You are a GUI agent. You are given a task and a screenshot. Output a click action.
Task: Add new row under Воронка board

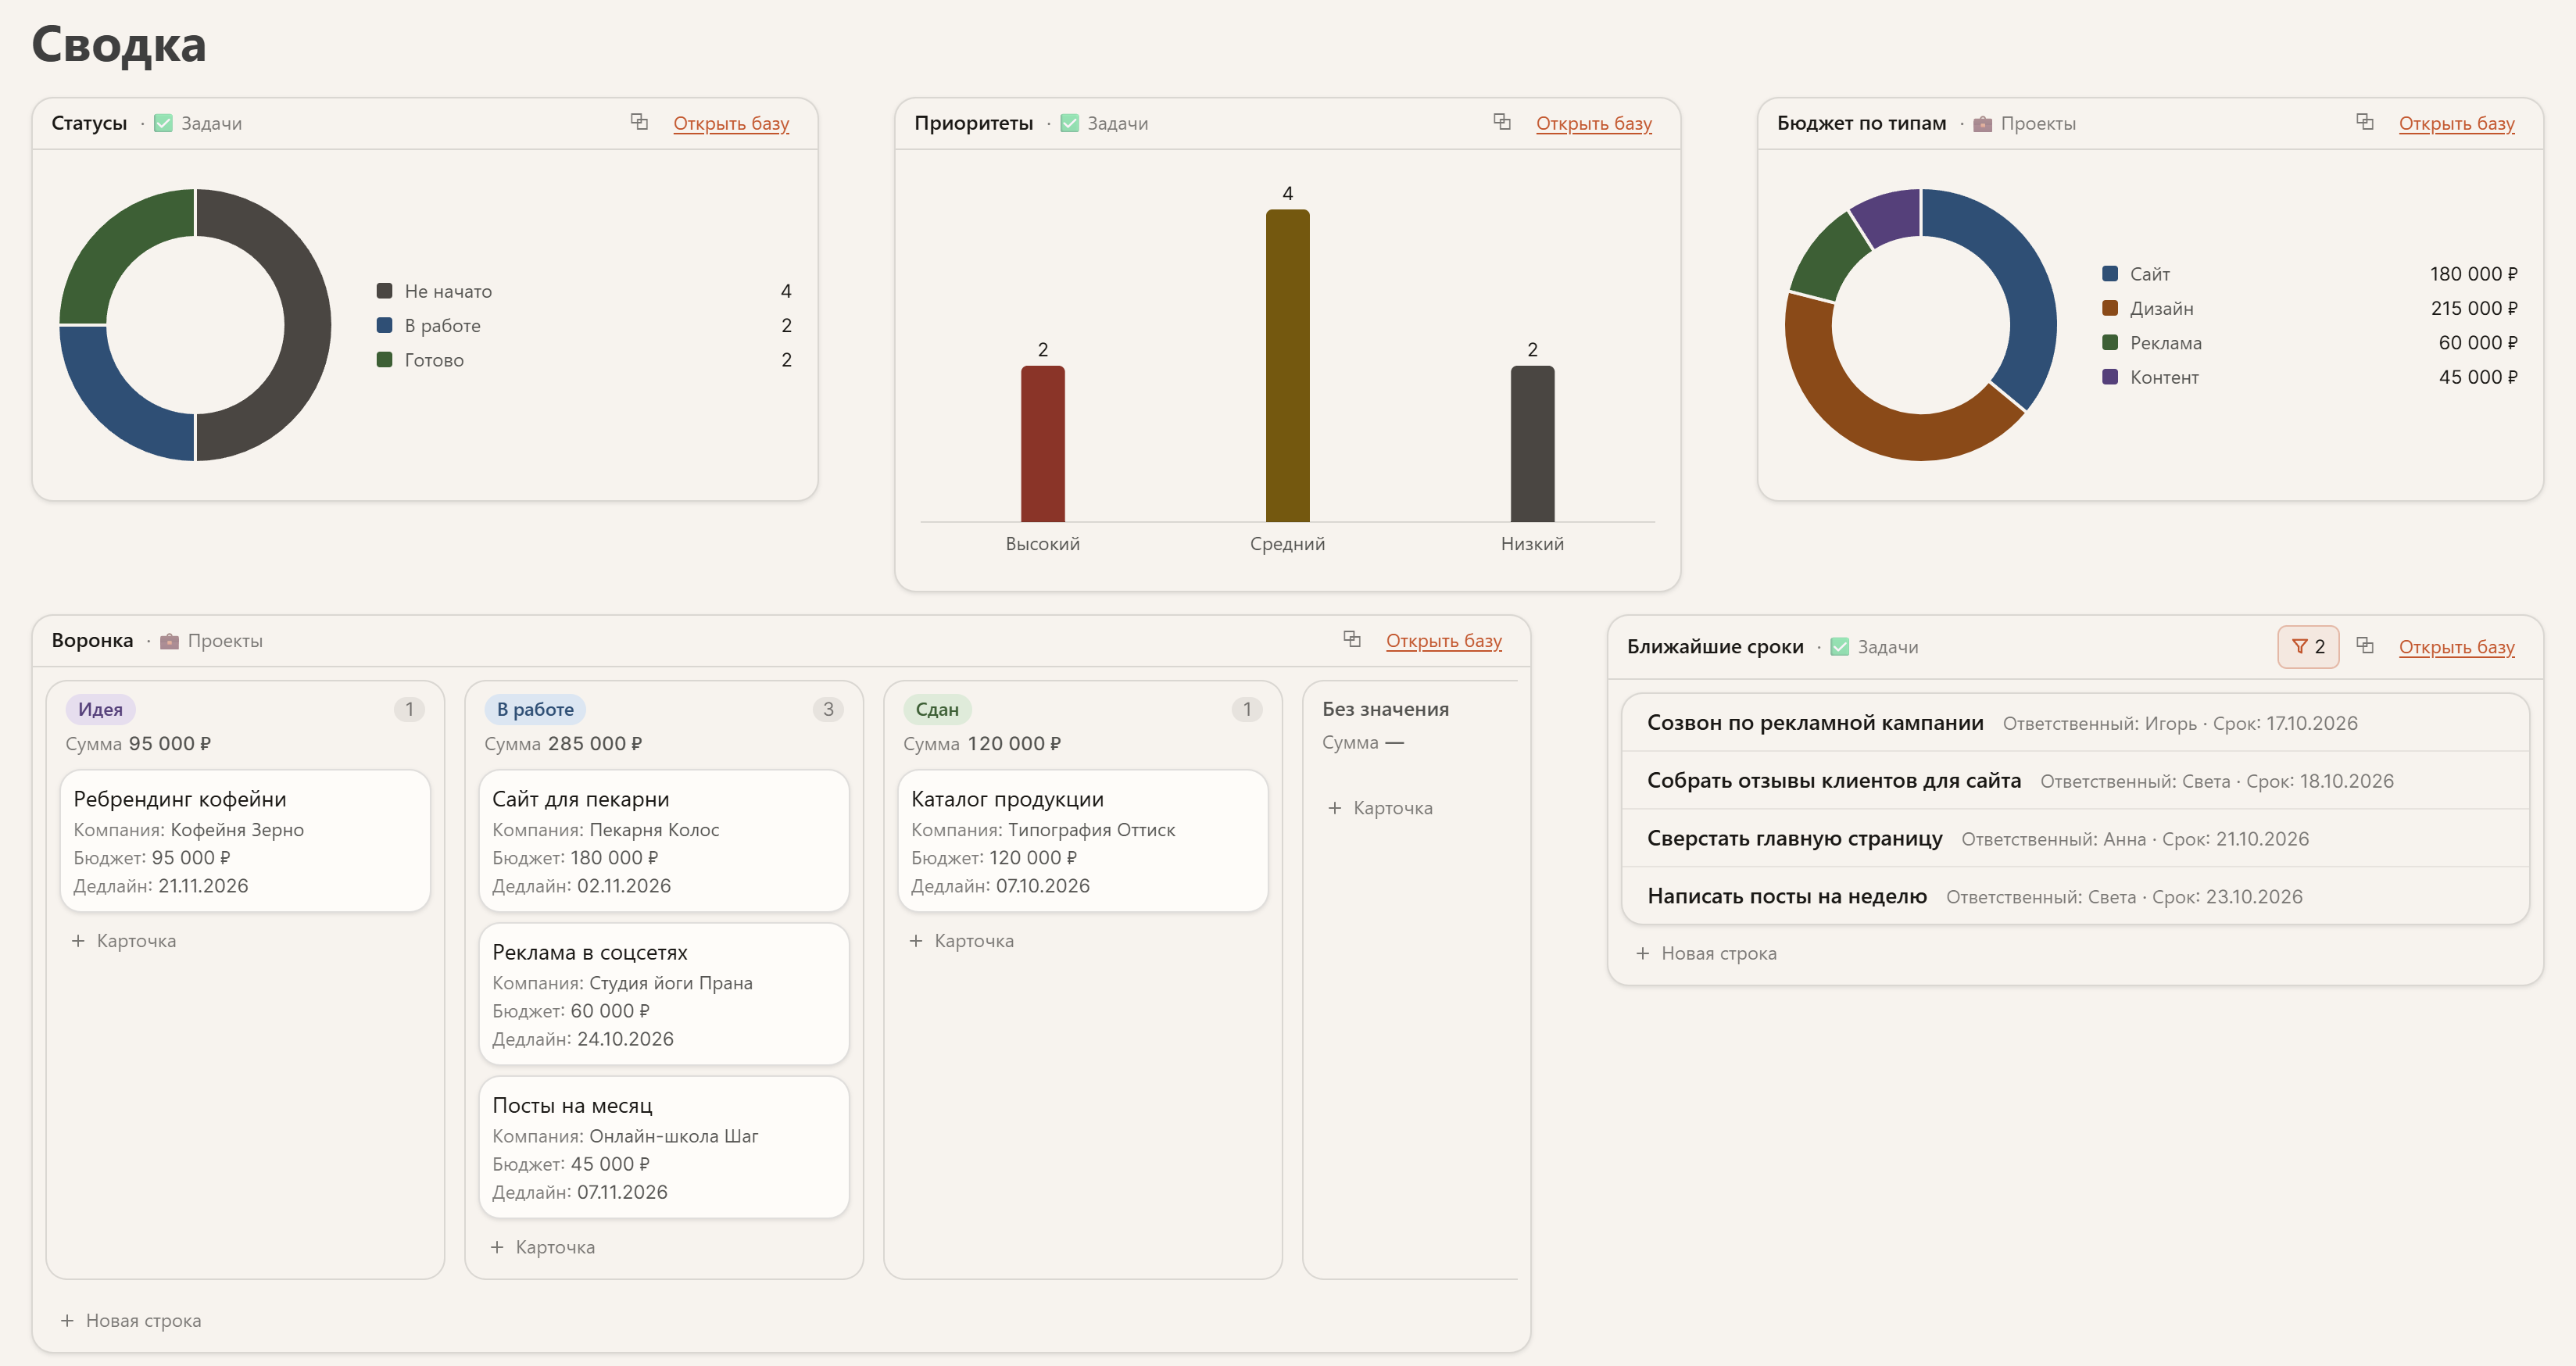click(x=131, y=1320)
